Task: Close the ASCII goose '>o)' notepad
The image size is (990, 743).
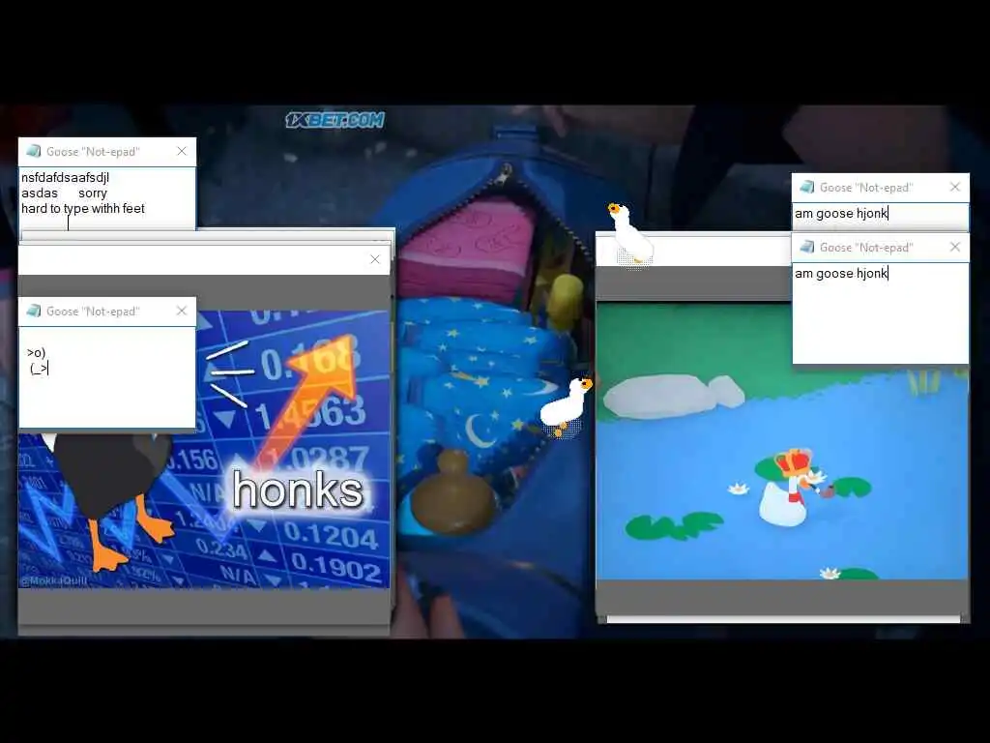Action: coord(182,311)
